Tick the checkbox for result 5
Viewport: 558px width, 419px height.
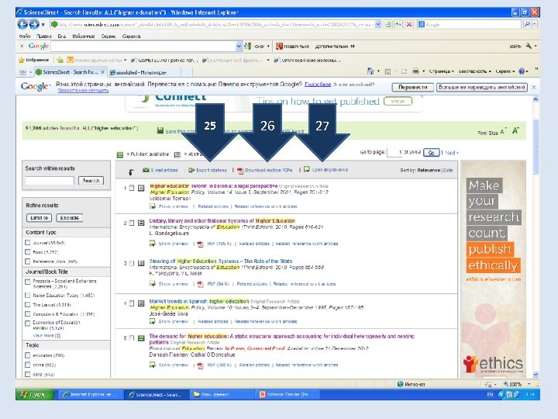point(132,338)
